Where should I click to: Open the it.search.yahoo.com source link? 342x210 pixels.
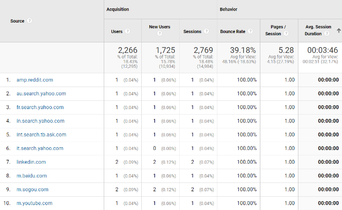(40, 148)
